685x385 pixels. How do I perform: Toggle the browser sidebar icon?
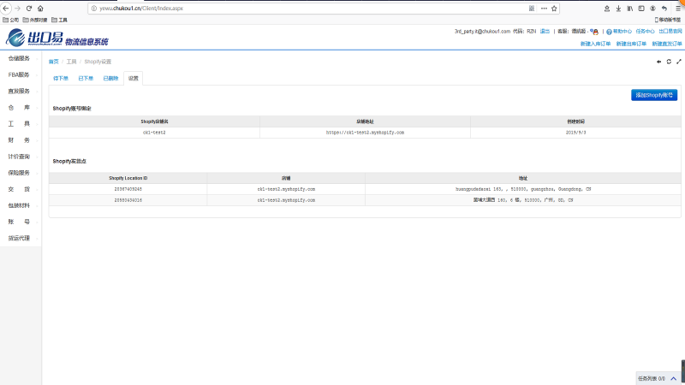641,9
